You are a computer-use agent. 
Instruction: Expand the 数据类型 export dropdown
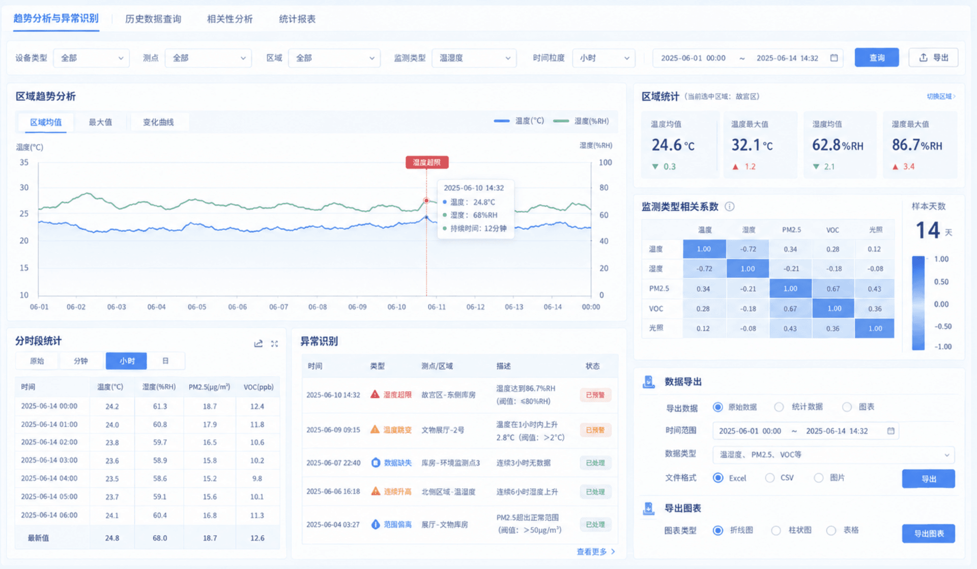pos(834,454)
